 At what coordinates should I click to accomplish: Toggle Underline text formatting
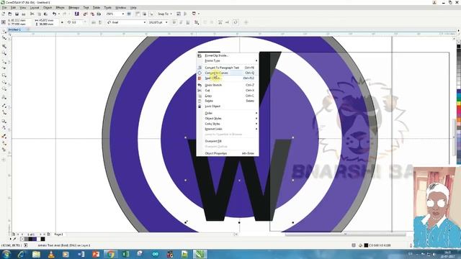(187, 22)
